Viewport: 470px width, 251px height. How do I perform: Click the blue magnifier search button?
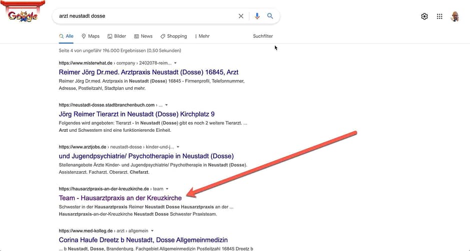[270, 16]
